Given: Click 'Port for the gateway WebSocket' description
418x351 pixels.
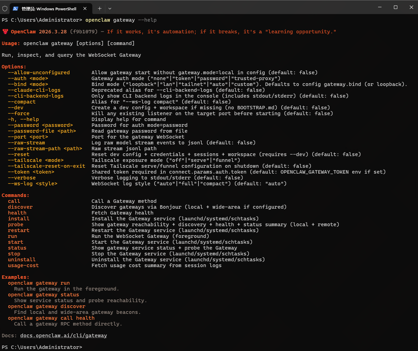Looking at the screenshot, I should tap(138, 137).
